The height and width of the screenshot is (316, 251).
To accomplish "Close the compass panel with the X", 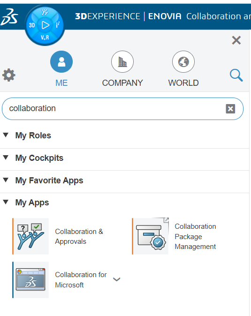I will (236, 40).
